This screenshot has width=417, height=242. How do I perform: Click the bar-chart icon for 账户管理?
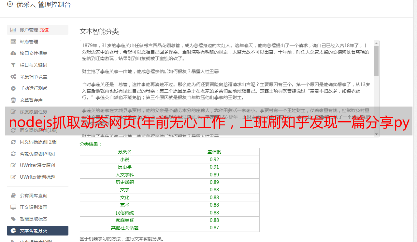click(x=13, y=30)
